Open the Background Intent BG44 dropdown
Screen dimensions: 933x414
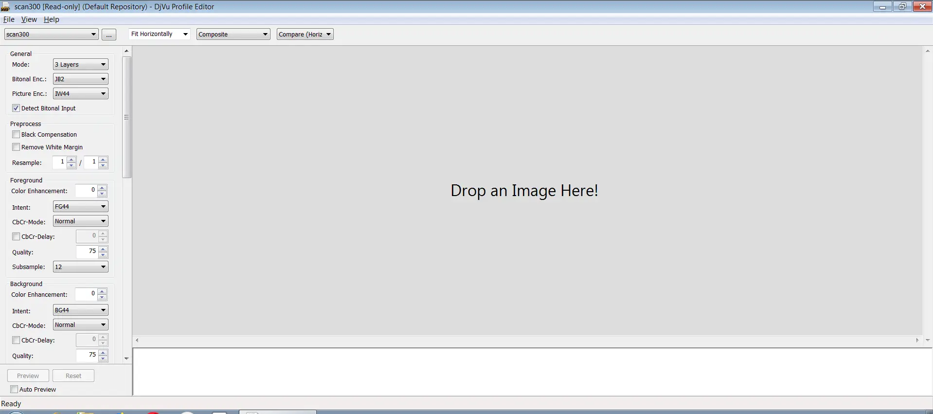80,310
